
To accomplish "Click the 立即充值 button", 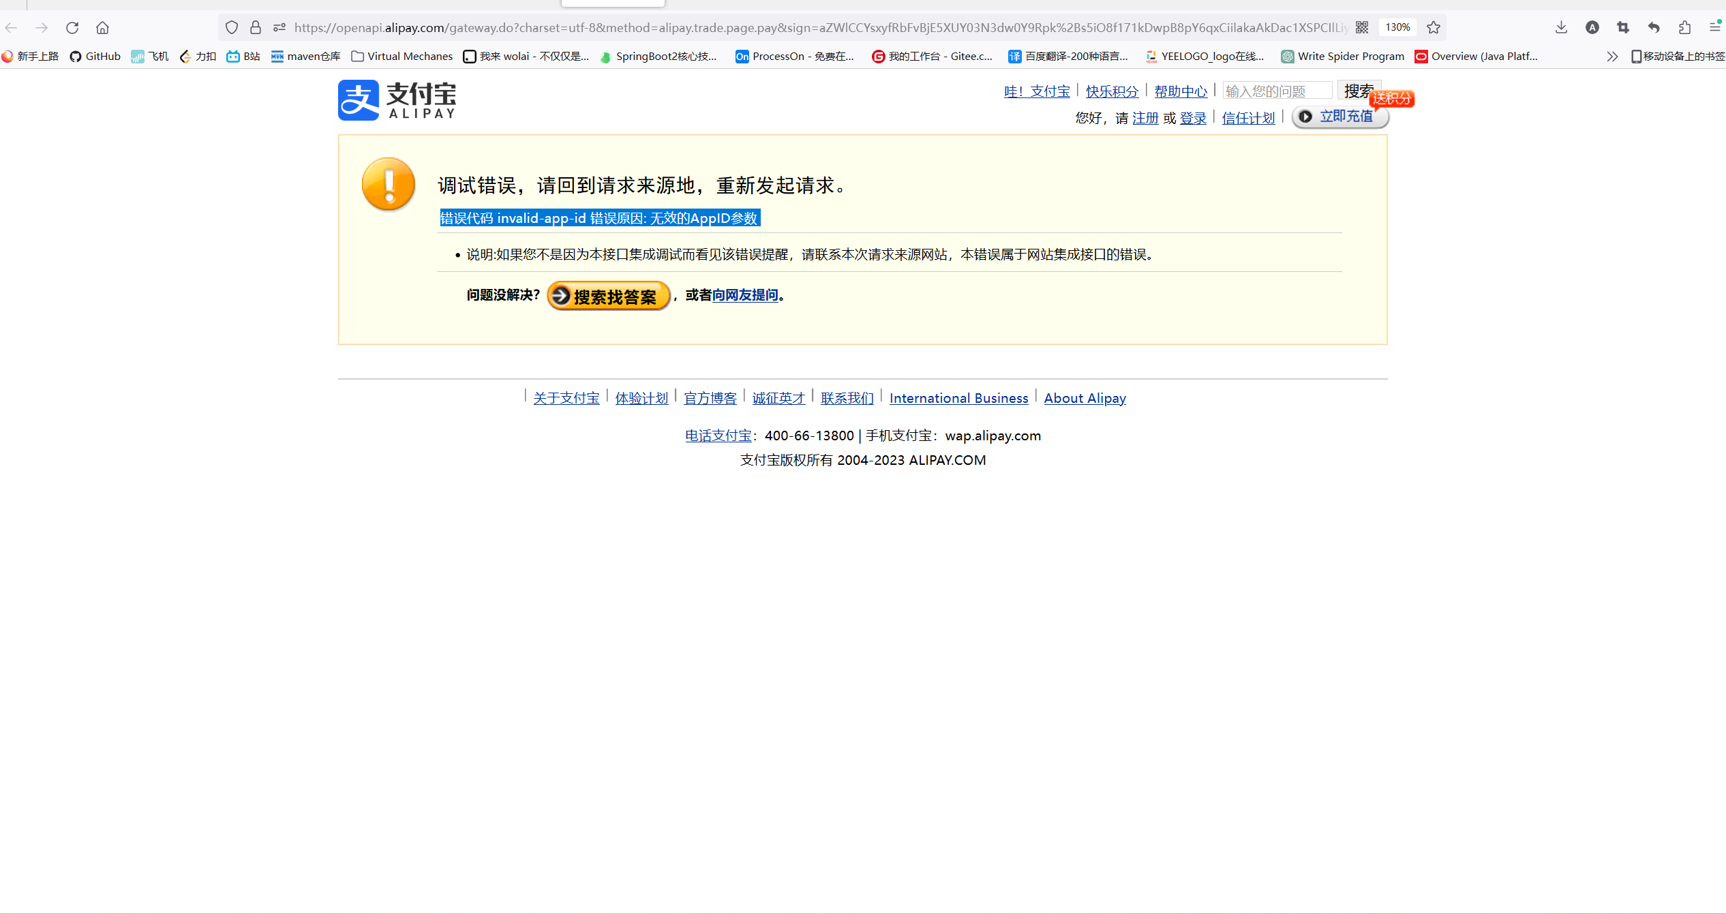I will pos(1340,117).
